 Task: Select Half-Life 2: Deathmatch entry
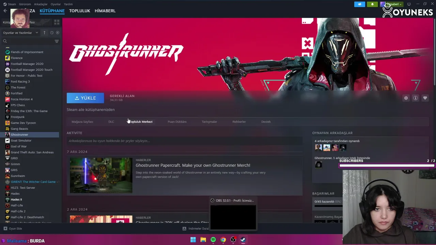click(27, 217)
